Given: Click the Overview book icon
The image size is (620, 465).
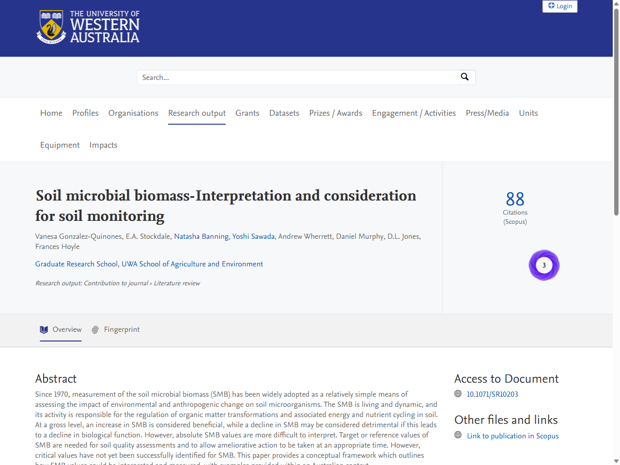Looking at the screenshot, I should 44,330.
